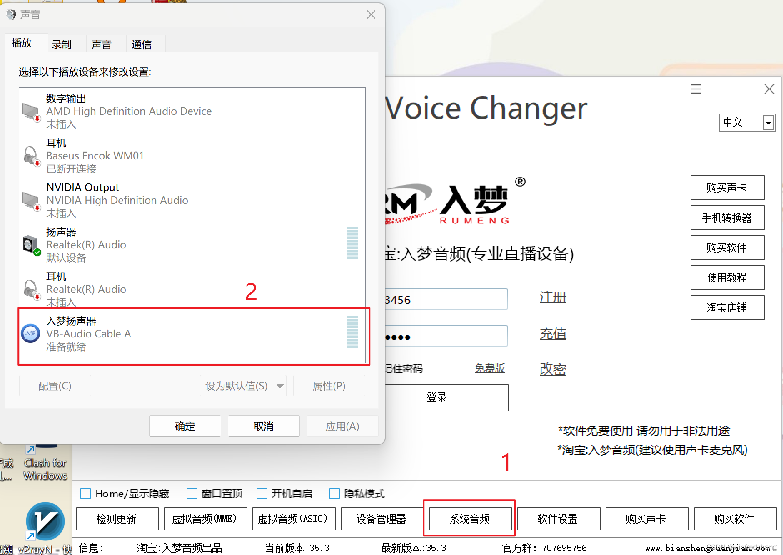Select the Realtek headphone device icon

(31, 290)
